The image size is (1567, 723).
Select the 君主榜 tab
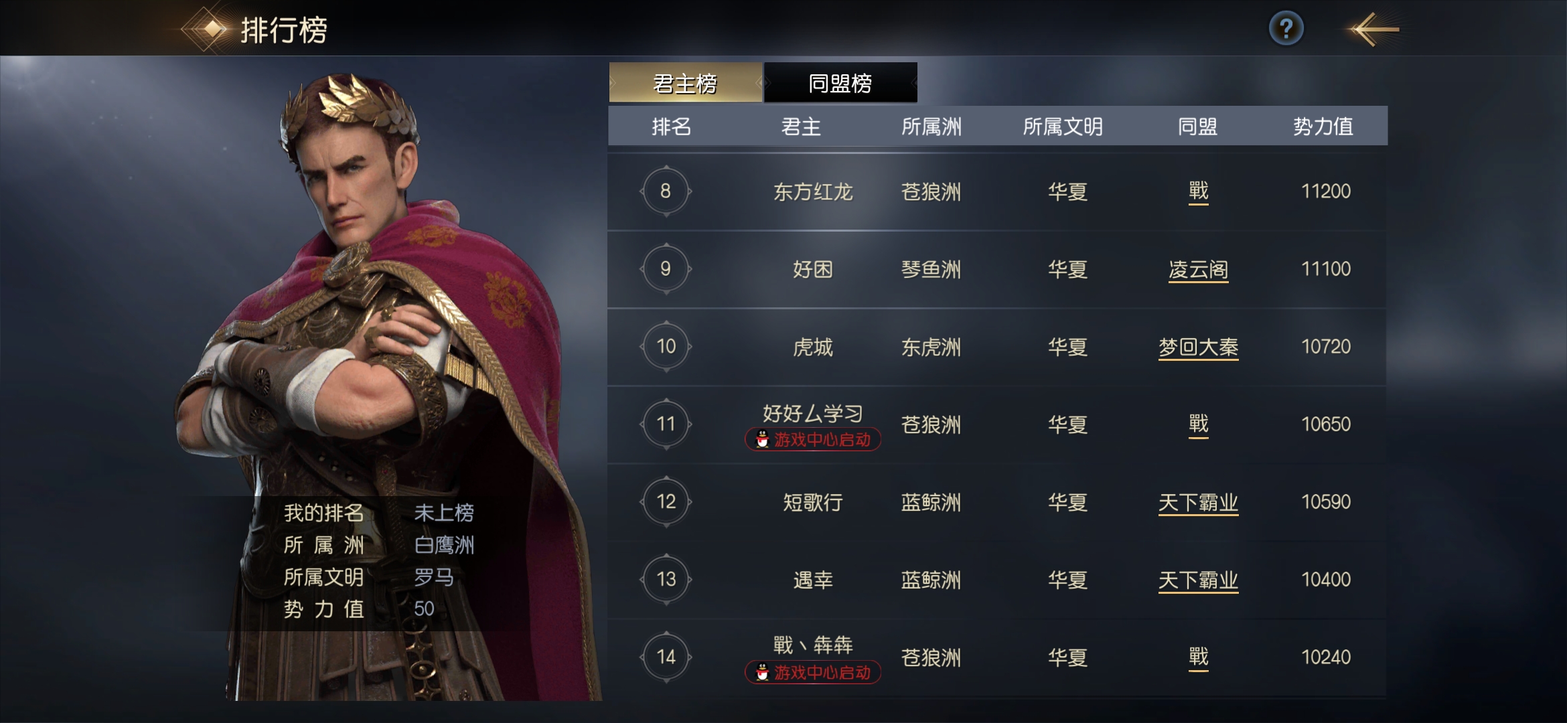(x=685, y=83)
